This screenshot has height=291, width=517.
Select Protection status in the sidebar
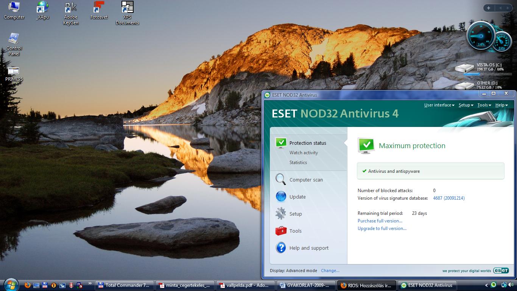tap(308, 143)
